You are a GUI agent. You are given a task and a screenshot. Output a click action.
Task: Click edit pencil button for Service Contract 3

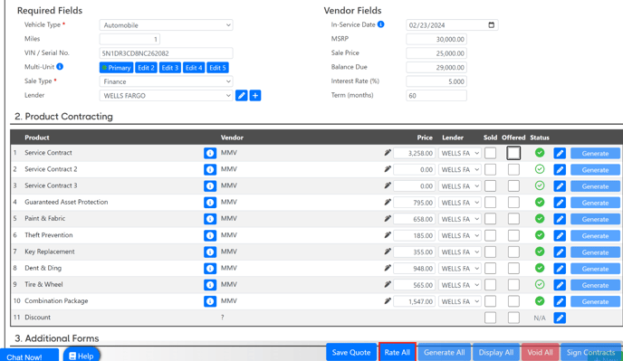(x=560, y=186)
